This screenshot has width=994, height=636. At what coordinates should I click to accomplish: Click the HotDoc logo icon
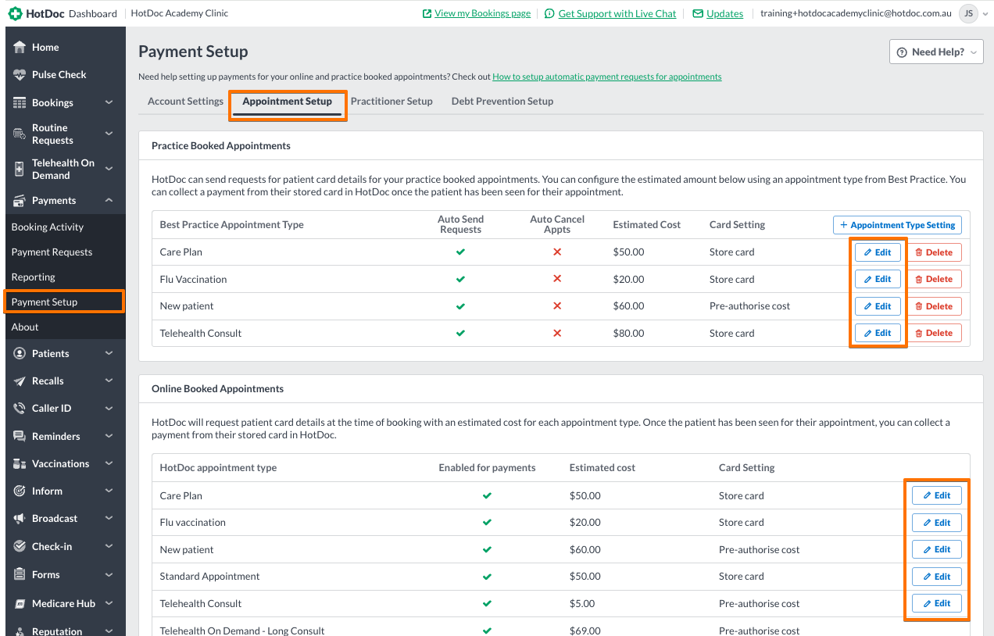coord(15,13)
